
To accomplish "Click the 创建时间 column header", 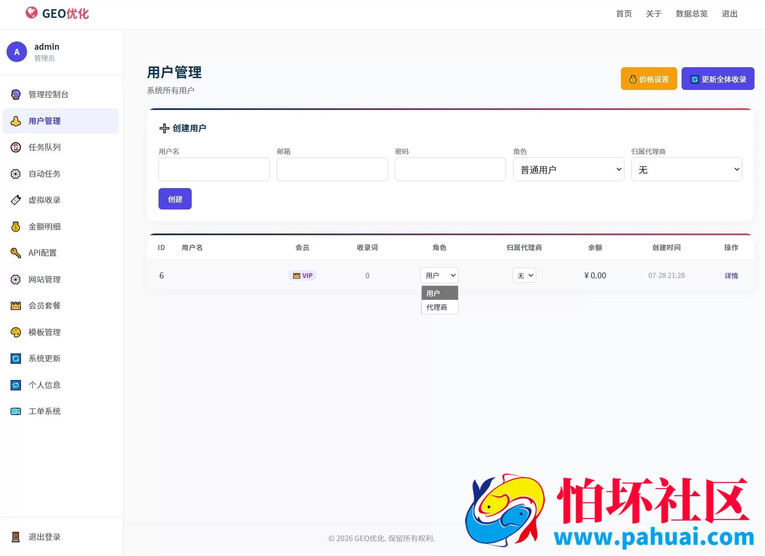I will tap(666, 247).
